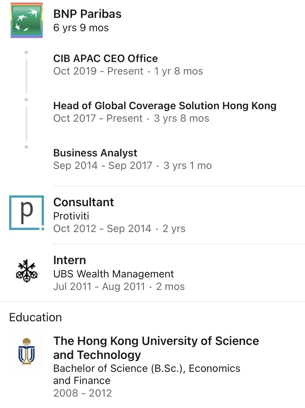305x408 pixels.
Task: Tap the Protiviti company name text
Action: pyautogui.click(x=71, y=216)
